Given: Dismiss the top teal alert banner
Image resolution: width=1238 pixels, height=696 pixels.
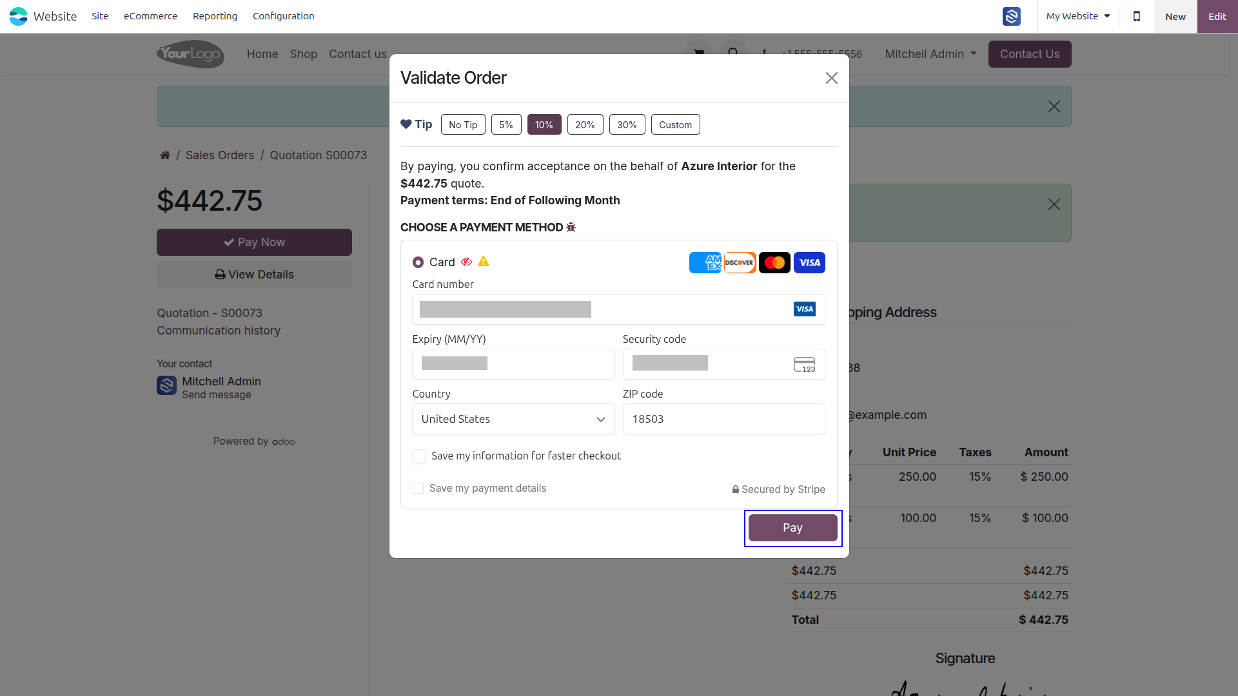Looking at the screenshot, I should [x=1054, y=106].
